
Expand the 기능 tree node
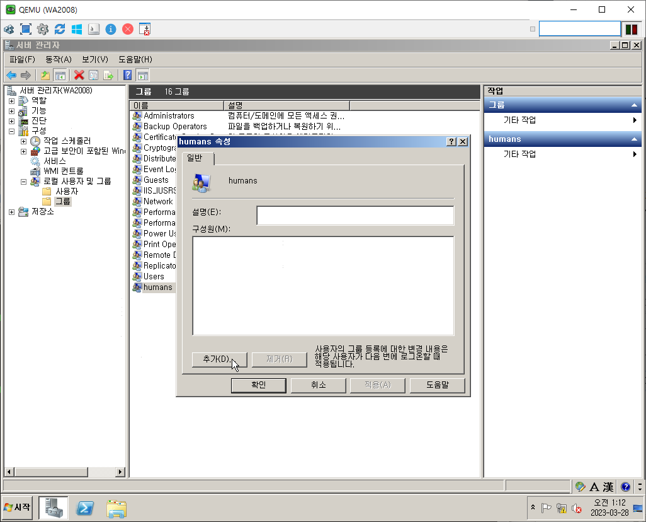[x=11, y=111]
